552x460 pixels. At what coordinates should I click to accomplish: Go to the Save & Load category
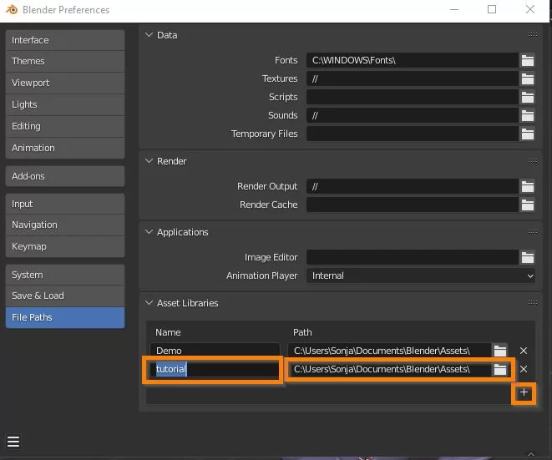pyautogui.click(x=64, y=296)
